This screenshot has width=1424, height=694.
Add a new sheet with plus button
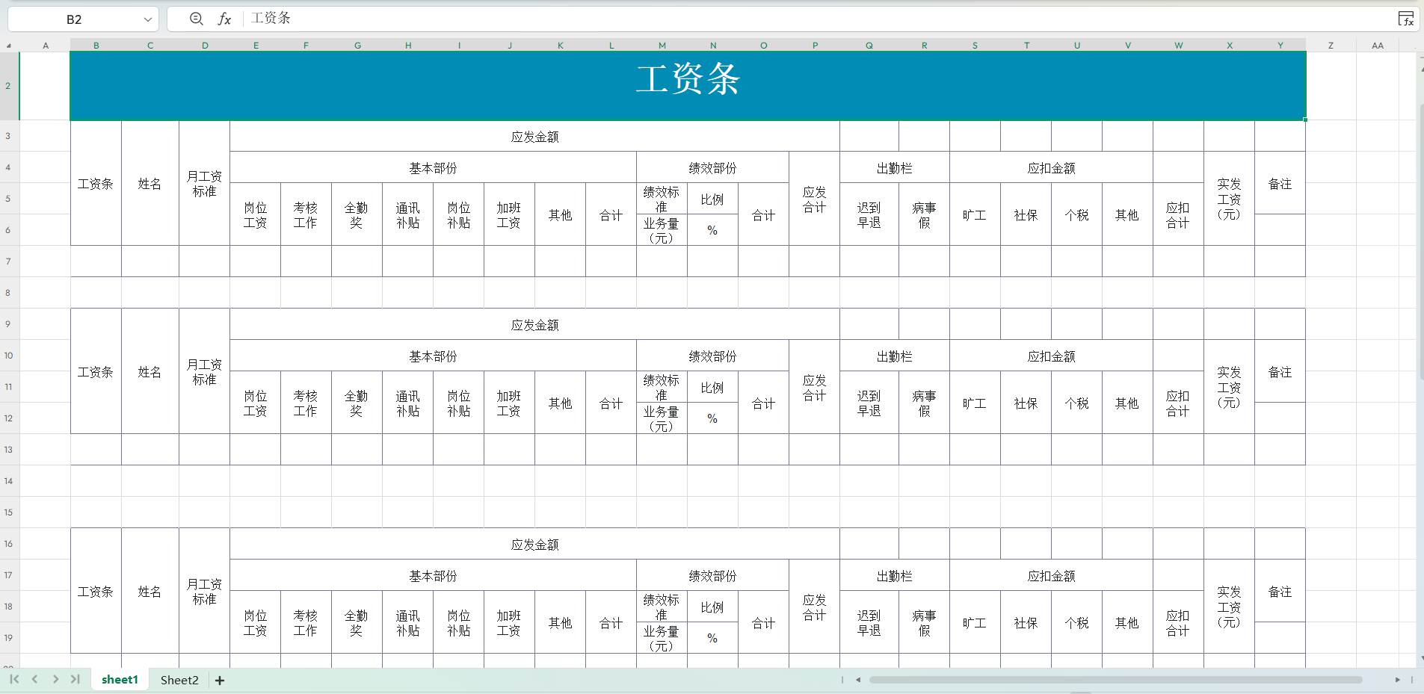[220, 680]
